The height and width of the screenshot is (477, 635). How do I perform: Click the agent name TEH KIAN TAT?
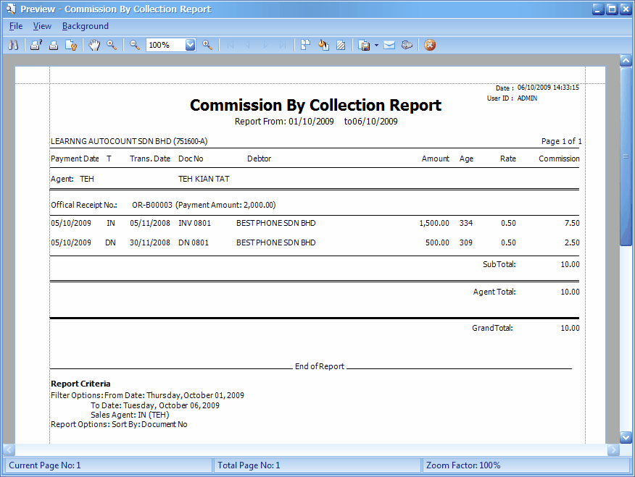(x=204, y=179)
